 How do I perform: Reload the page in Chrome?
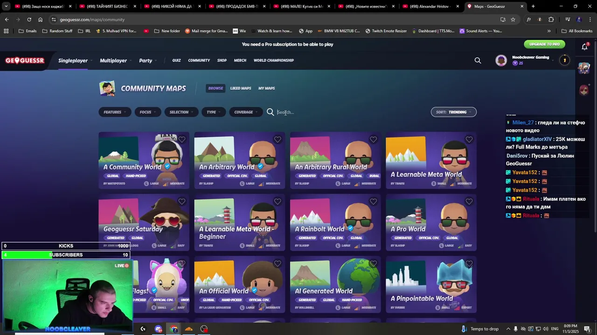click(x=29, y=20)
